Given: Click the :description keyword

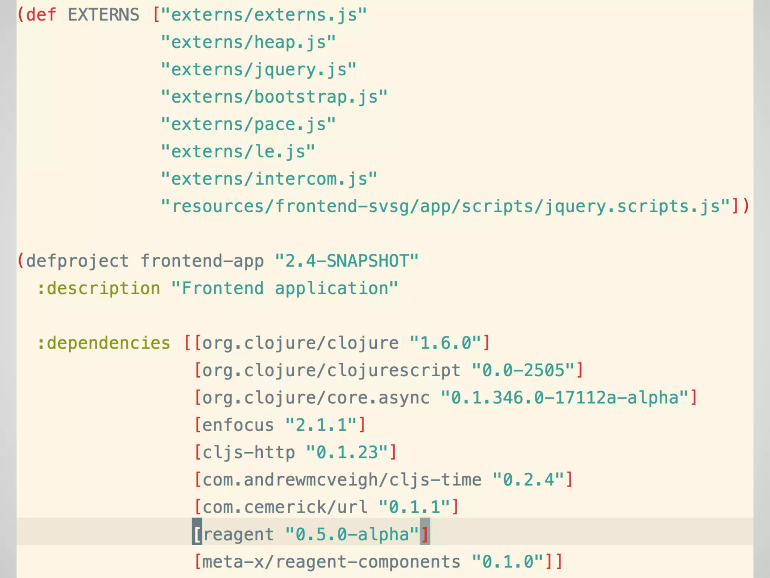Looking at the screenshot, I should pyautogui.click(x=99, y=289).
